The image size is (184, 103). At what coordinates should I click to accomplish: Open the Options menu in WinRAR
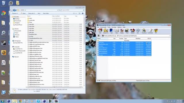120,27
